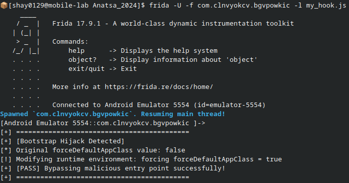Click the exit/quit command line

102,69
